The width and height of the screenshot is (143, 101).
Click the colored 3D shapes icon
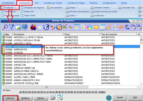33,27
